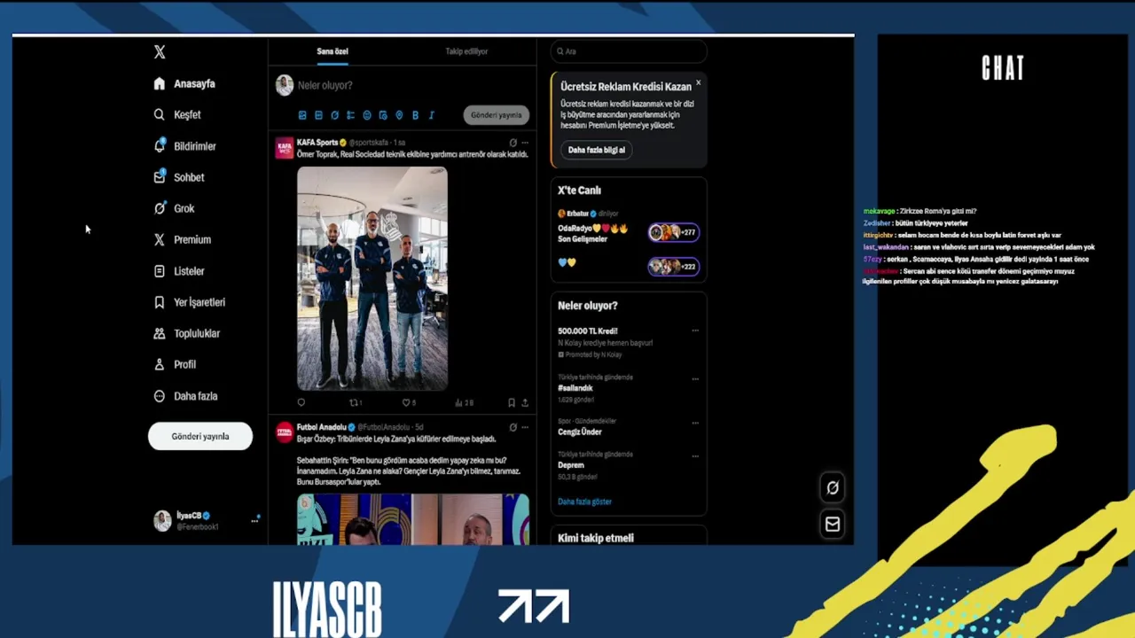Open the Anasayfa home page
Viewport: 1135px width, 638px height.
point(184,84)
